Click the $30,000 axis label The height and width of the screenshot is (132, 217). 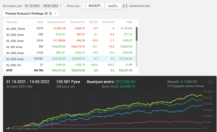pyautogui.click(x=208, y=92)
